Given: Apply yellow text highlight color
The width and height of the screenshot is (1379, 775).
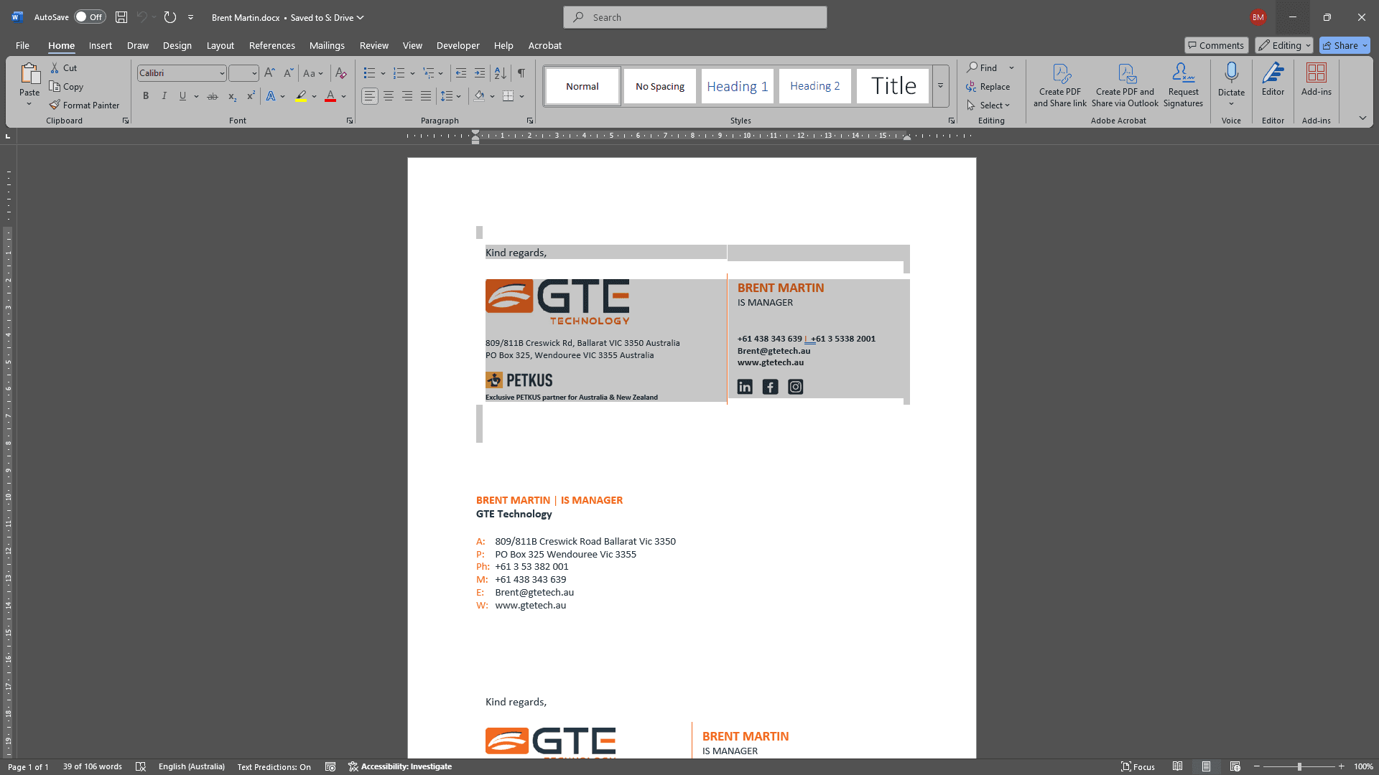Looking at the screenshot, I should point(301,96).
